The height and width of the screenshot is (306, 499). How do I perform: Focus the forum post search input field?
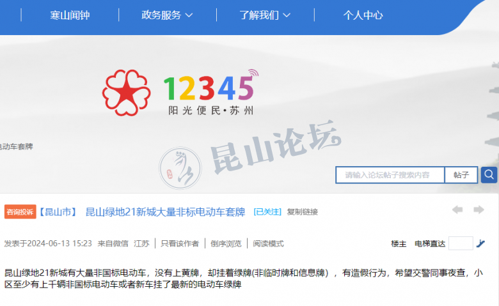(390, 175)
